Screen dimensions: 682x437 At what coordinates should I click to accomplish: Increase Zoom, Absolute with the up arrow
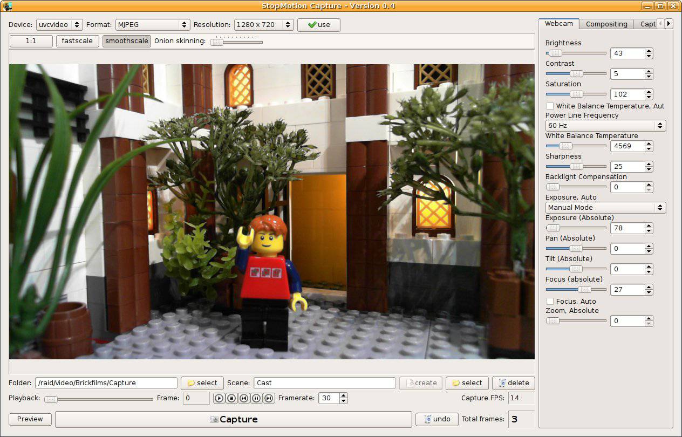649,318
